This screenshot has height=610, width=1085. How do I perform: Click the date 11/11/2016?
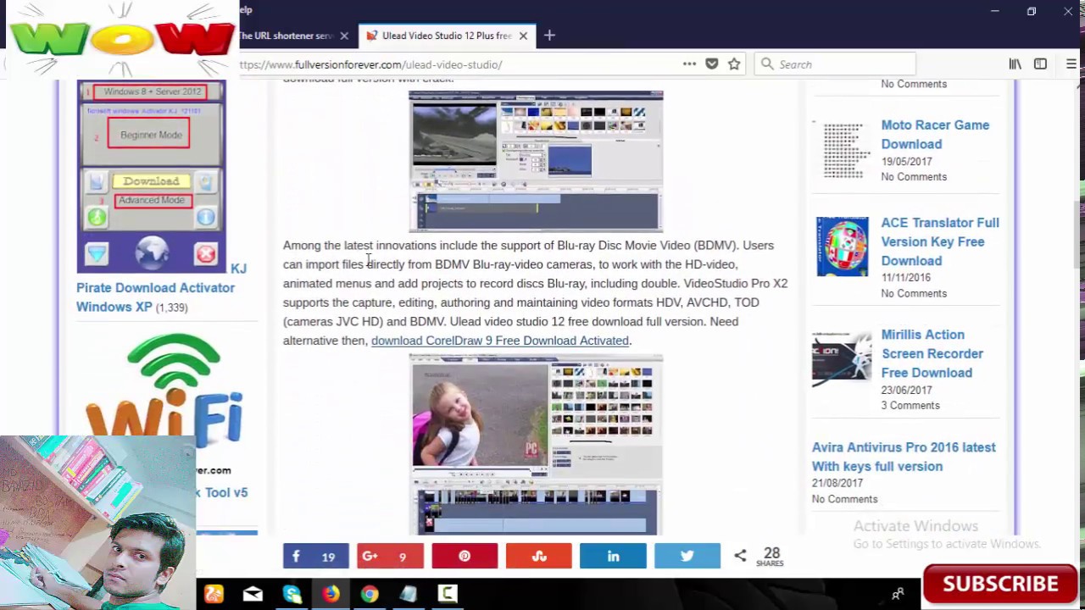point(905,278)
